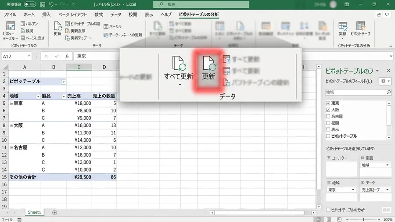Check the 表示 field checkbox in the pane
The height and width of the screenshot is (222, 395).
328,129
